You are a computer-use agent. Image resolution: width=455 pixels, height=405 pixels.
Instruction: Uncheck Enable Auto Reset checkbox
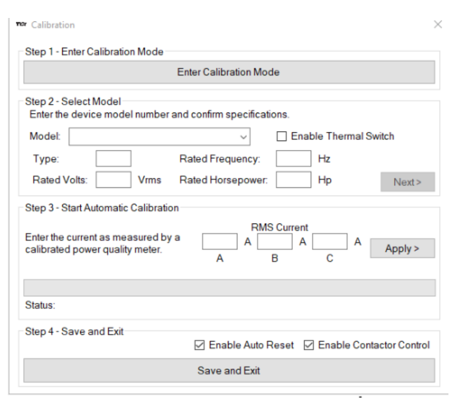[x=199, y=345]
